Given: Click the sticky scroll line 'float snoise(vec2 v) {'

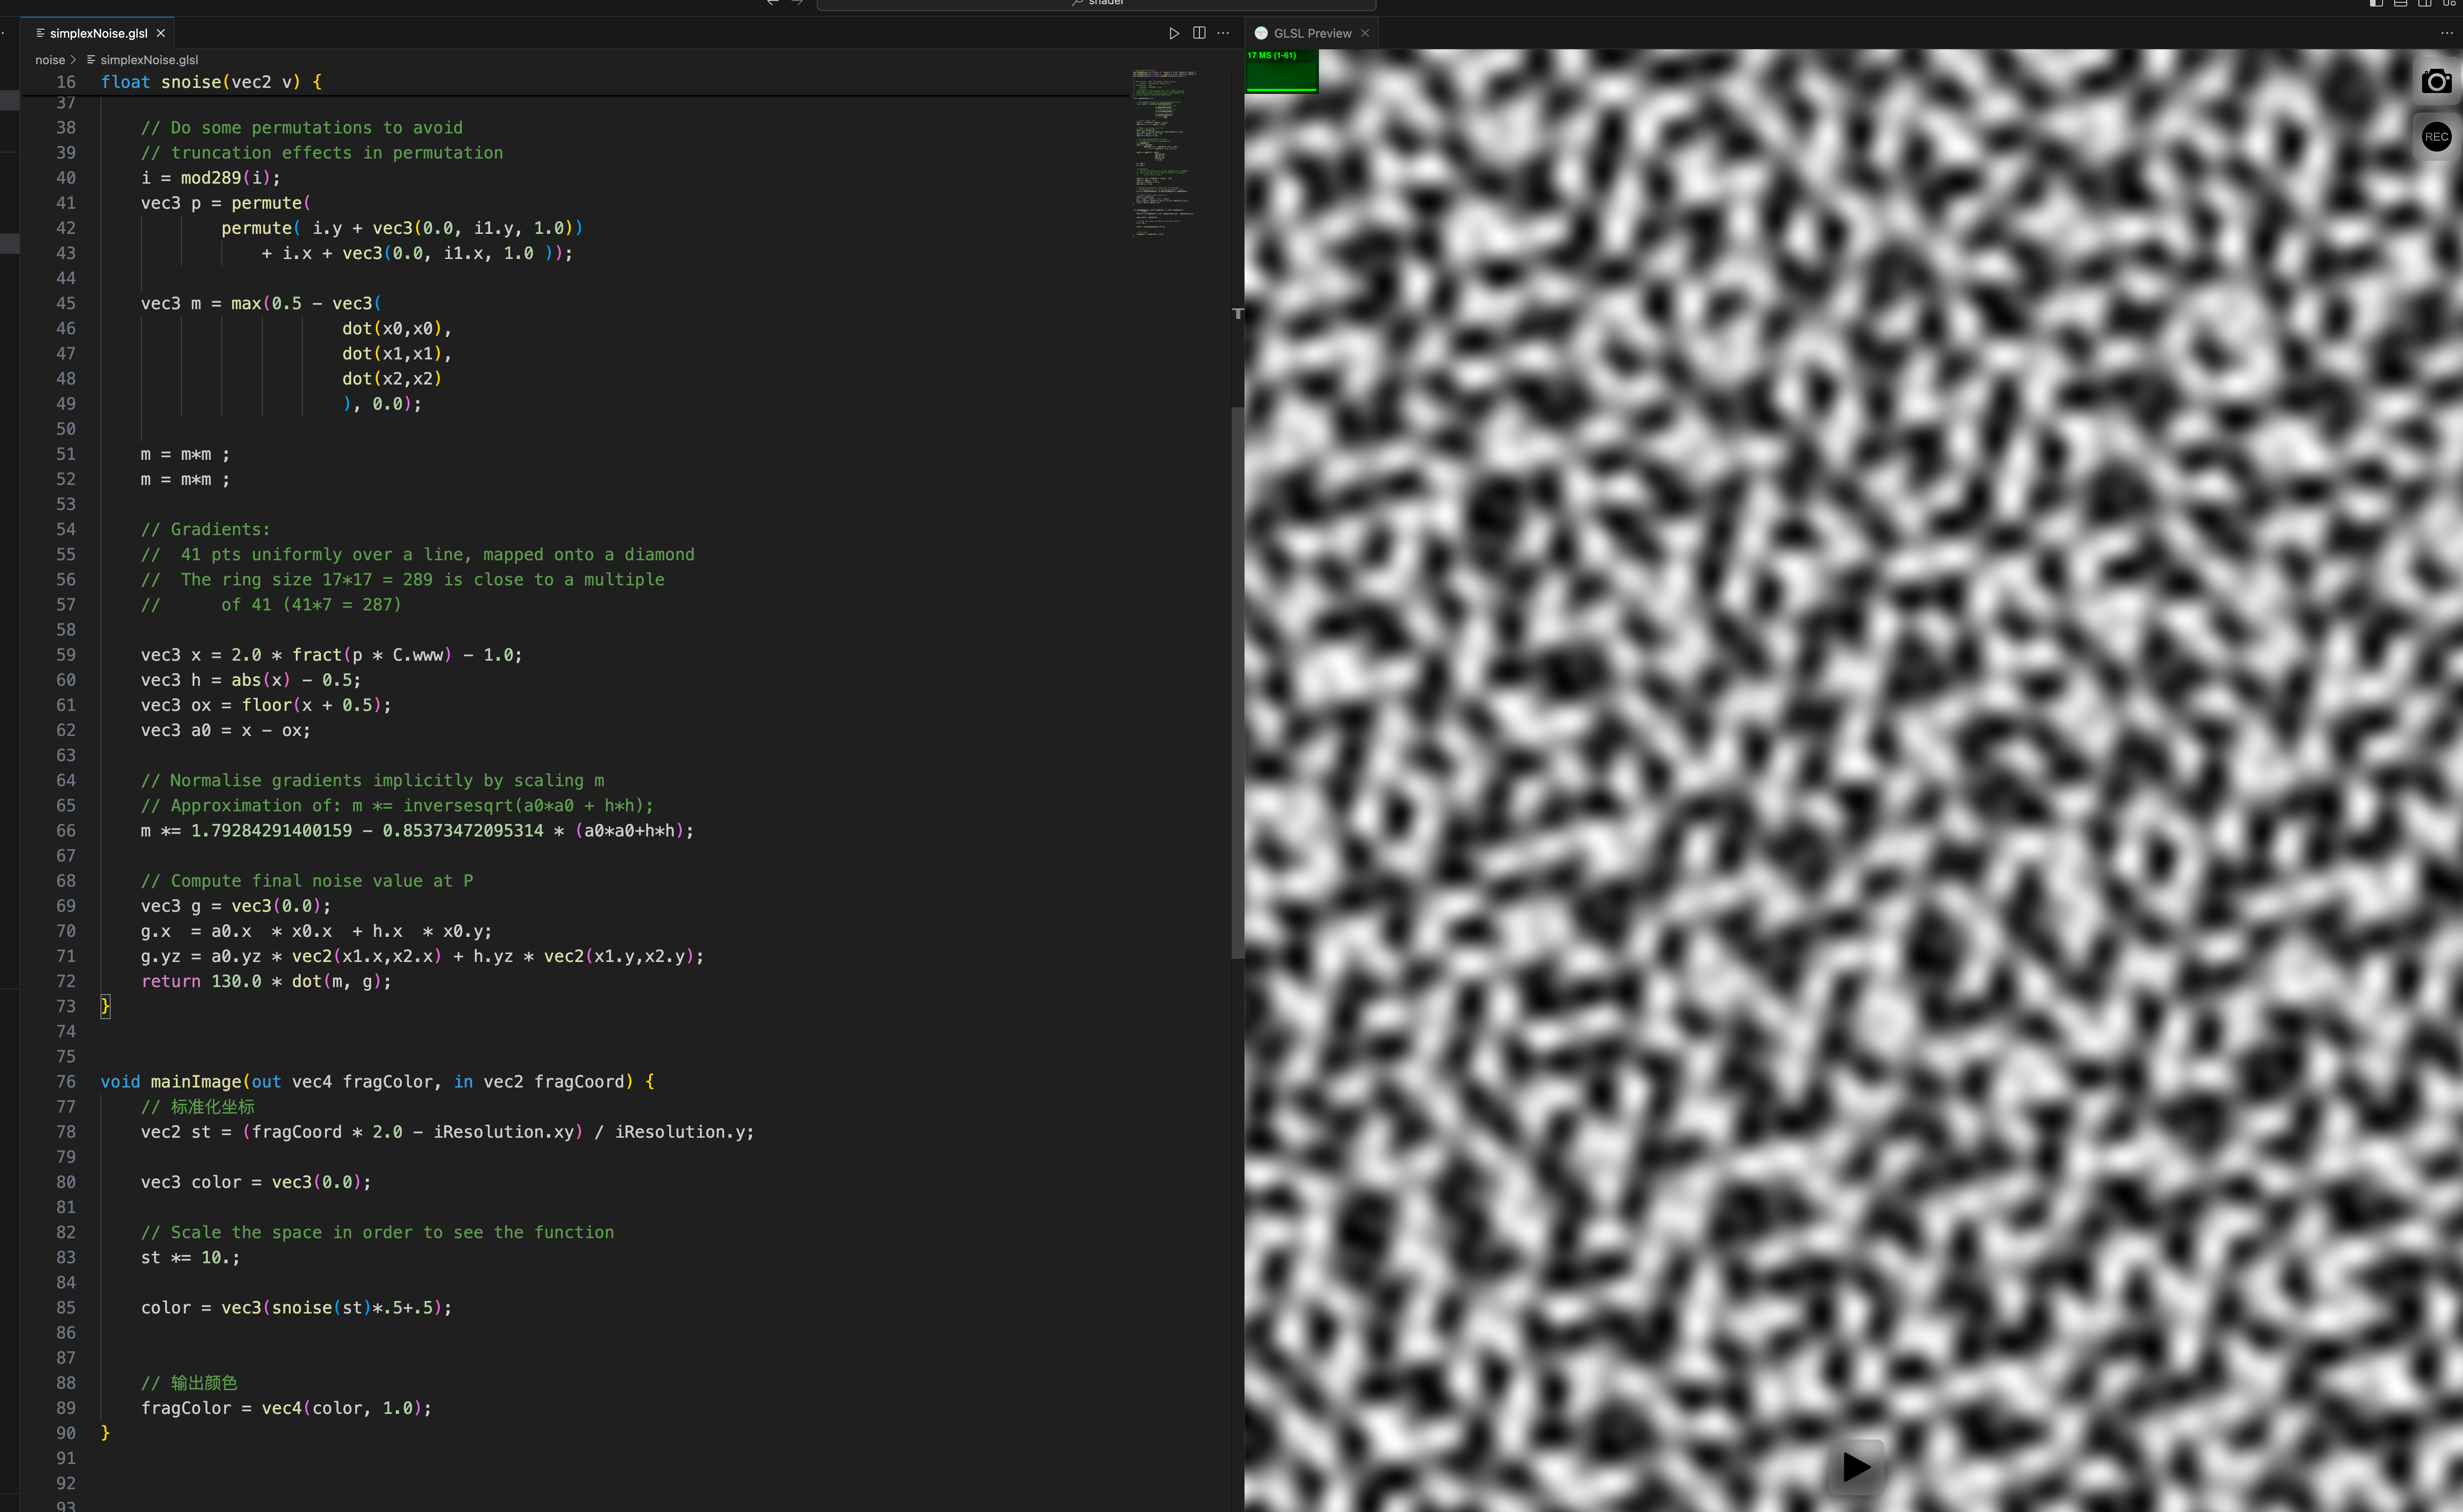Looking at the screenshot, I should pyautogui.click(x=211, y=82).
